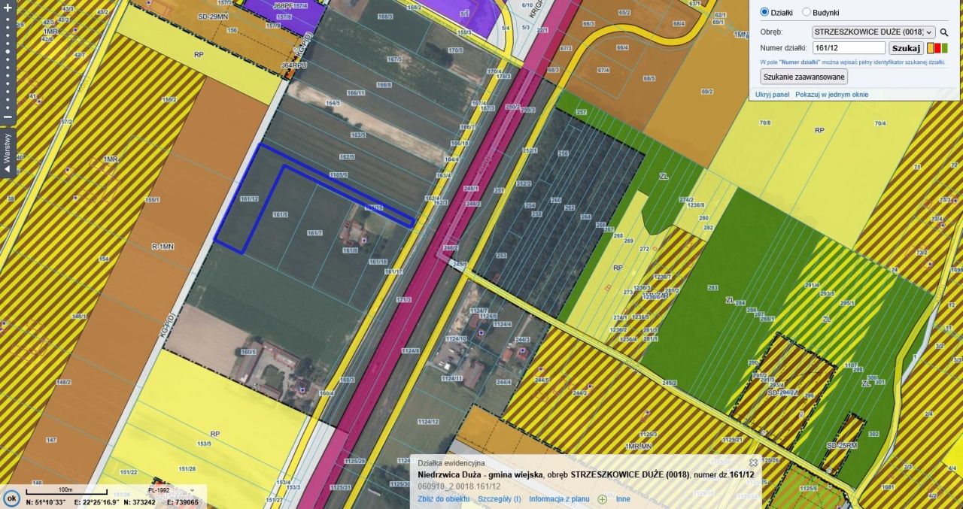Viewport: 963px width, 509px height.
Task: Open Szczegóły (I) link
Action: [500, 498]
